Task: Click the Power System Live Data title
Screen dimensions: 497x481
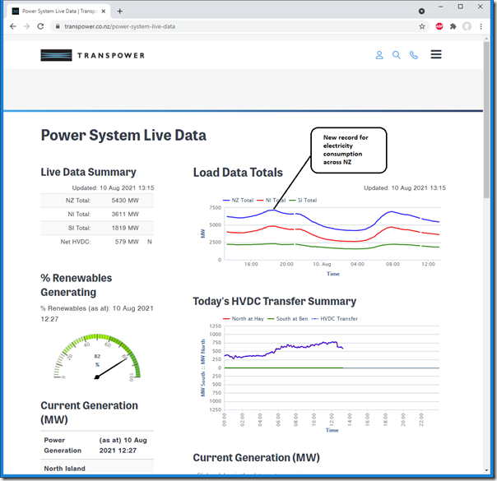Action: 123,135
